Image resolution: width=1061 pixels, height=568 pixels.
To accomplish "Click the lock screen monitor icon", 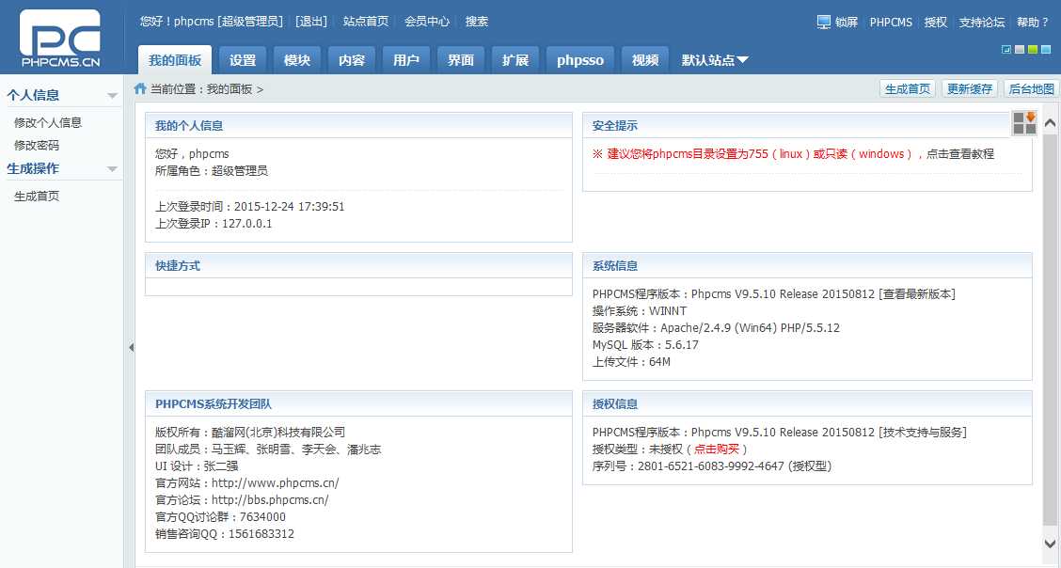I will coord(823,23).
